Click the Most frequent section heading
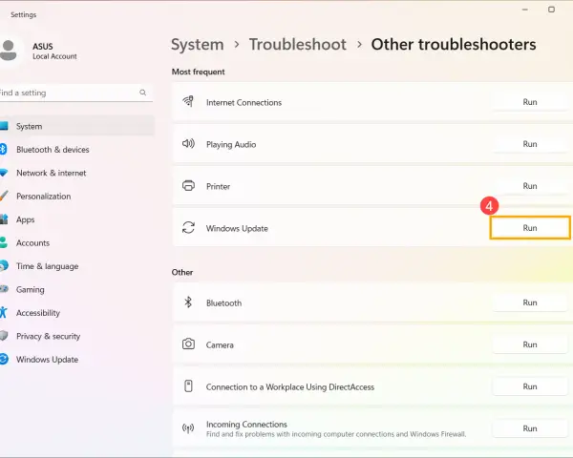This screenshot has width=573, height=458. tap(198, 72)
